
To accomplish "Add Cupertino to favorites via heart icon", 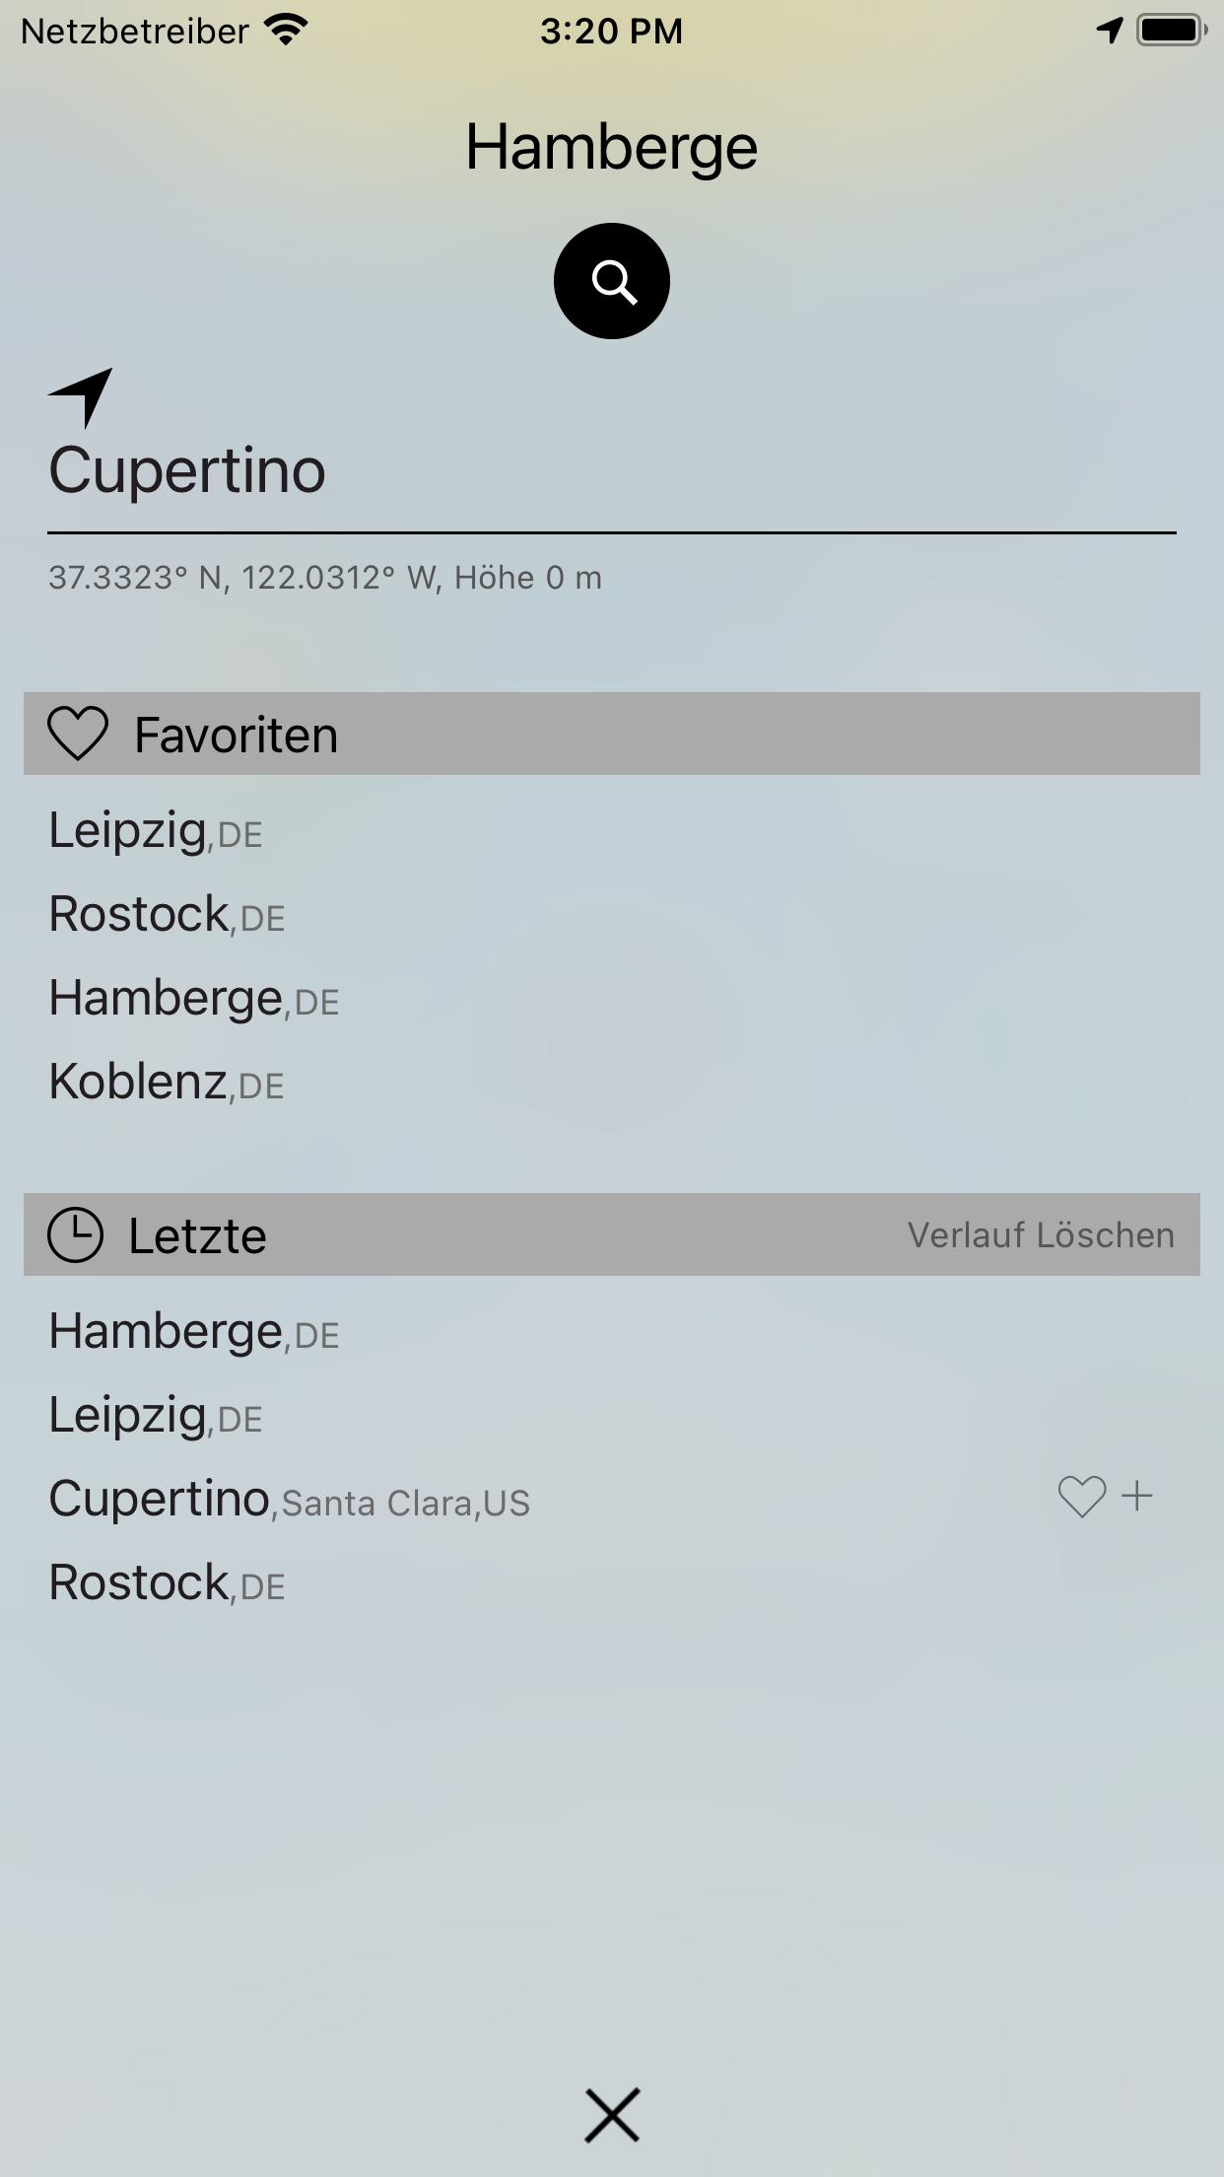I will tap(1082, 1497).
